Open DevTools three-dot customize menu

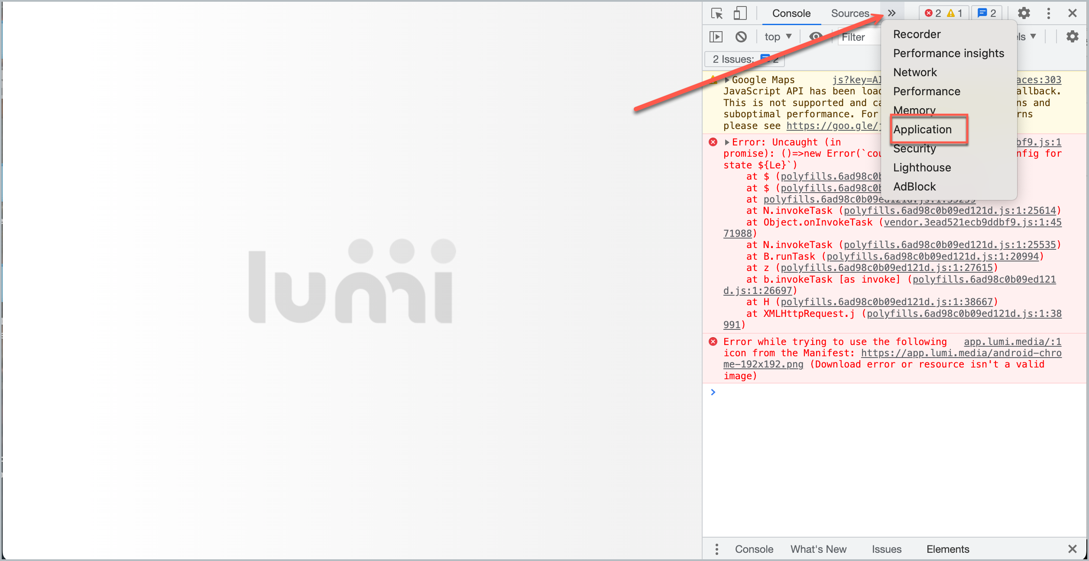click(x=1048, y=13)
